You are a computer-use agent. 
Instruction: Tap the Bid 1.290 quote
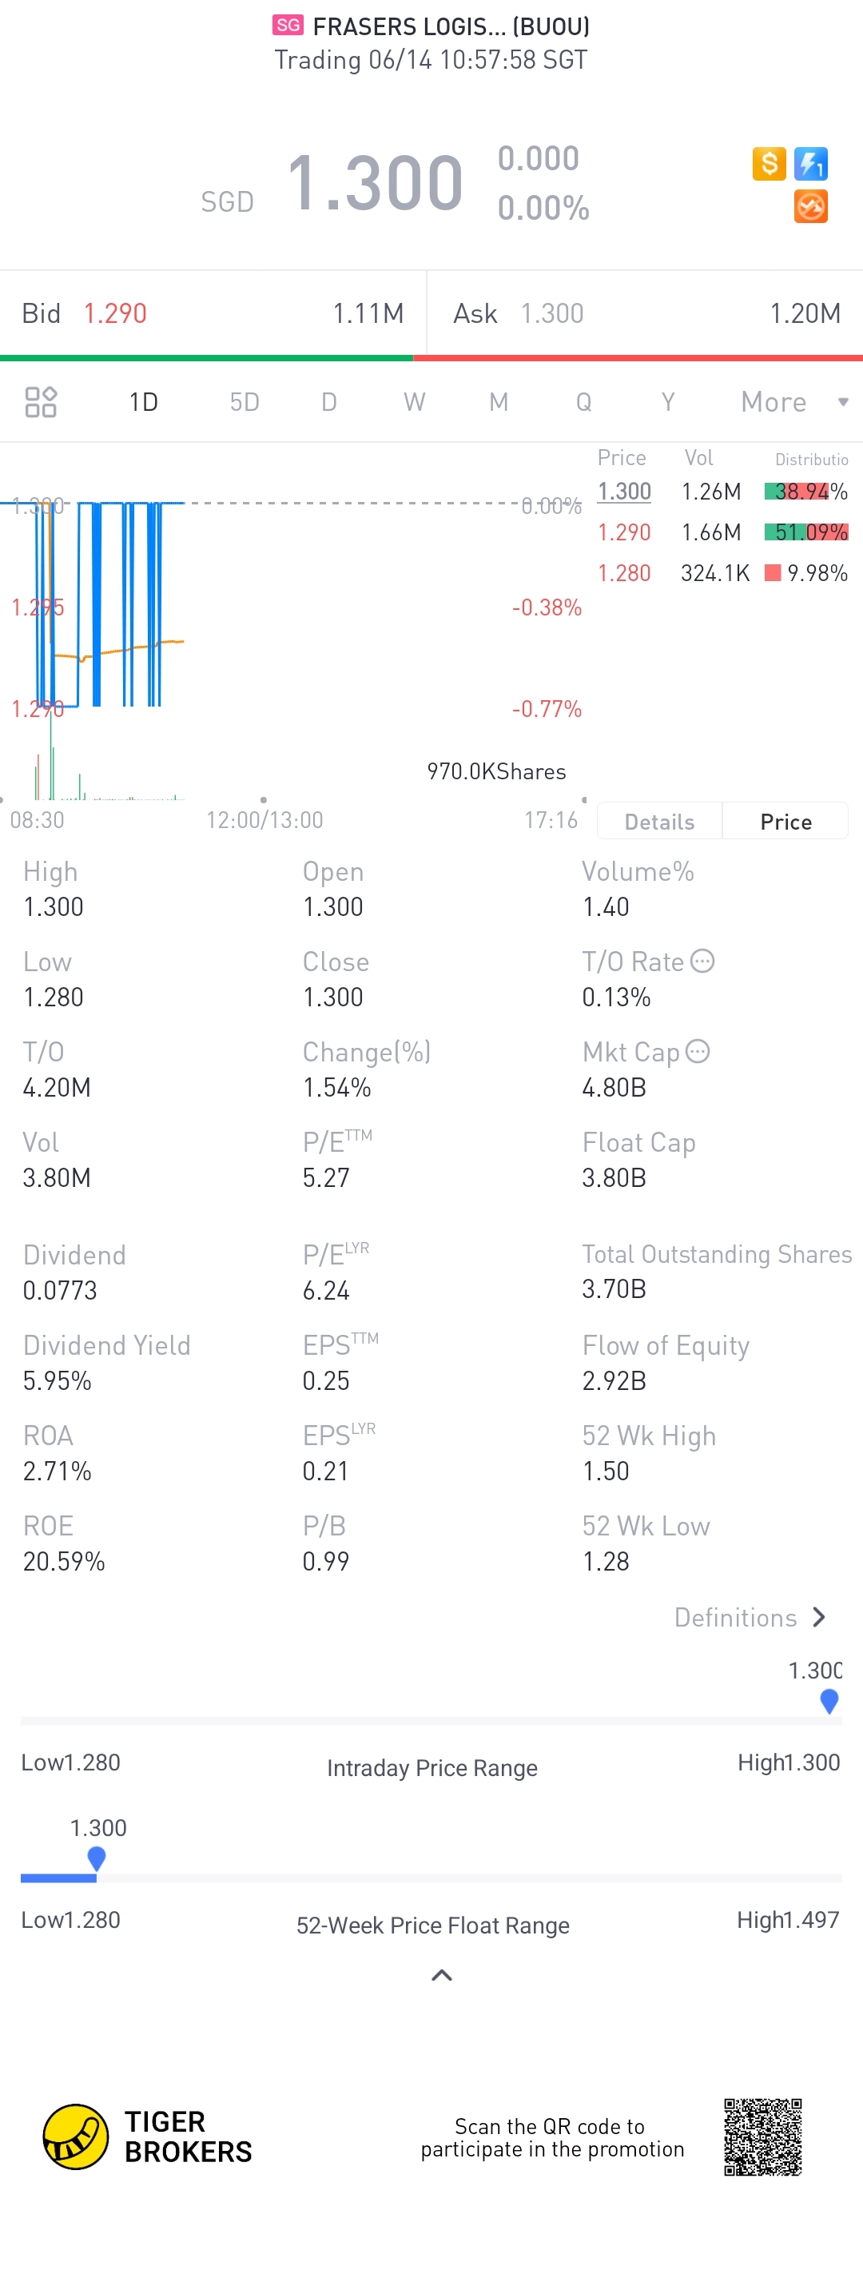coord(114,313)
